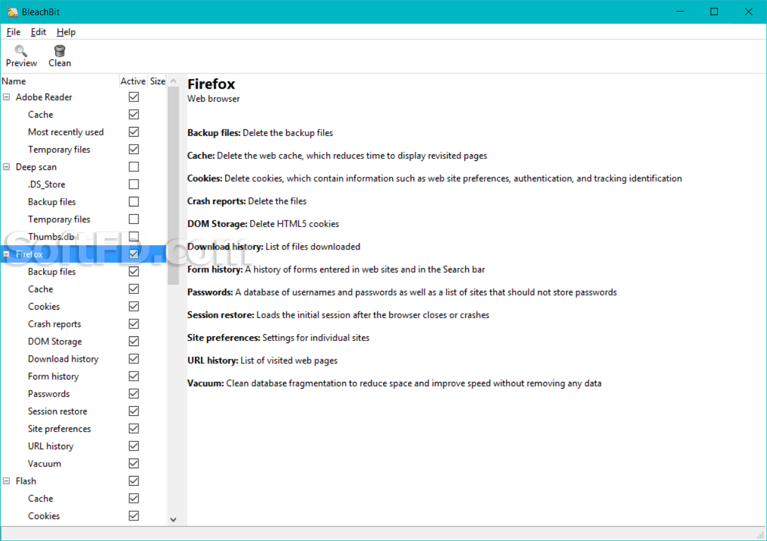The width and height of the screenshot is (767, 541).
Task: Uncheck the Passwords checkbox
Action: click(134, 393)
